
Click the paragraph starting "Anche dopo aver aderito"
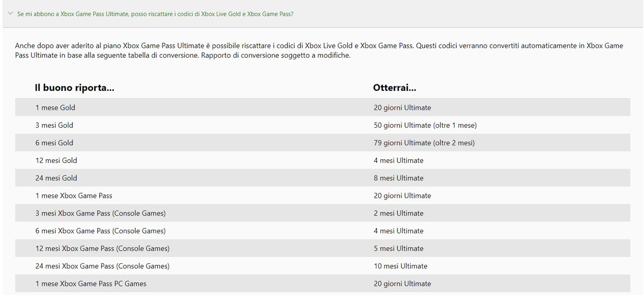click(319, 50)
